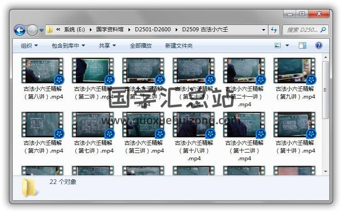This screenshot has height=213, width=342.
Task: Refresh the folder with the refresh button
Action: [274, 30]
